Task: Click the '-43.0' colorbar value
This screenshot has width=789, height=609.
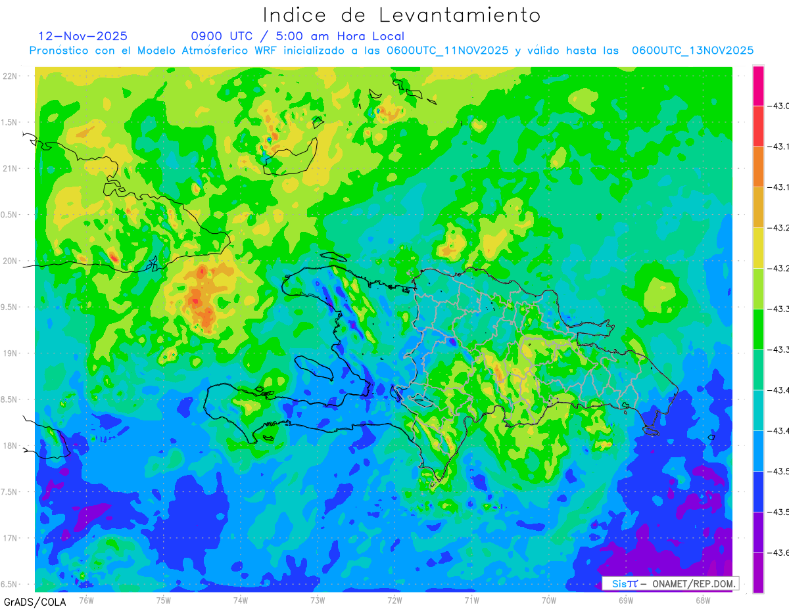Action: point(778,106)
